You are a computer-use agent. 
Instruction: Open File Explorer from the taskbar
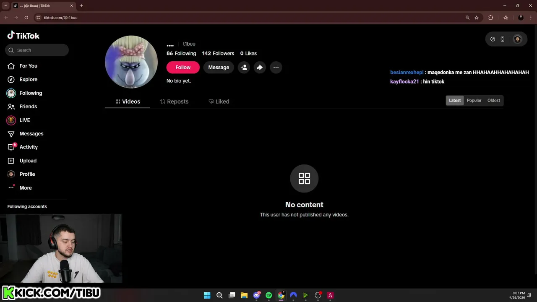click(x=244, y=295)
